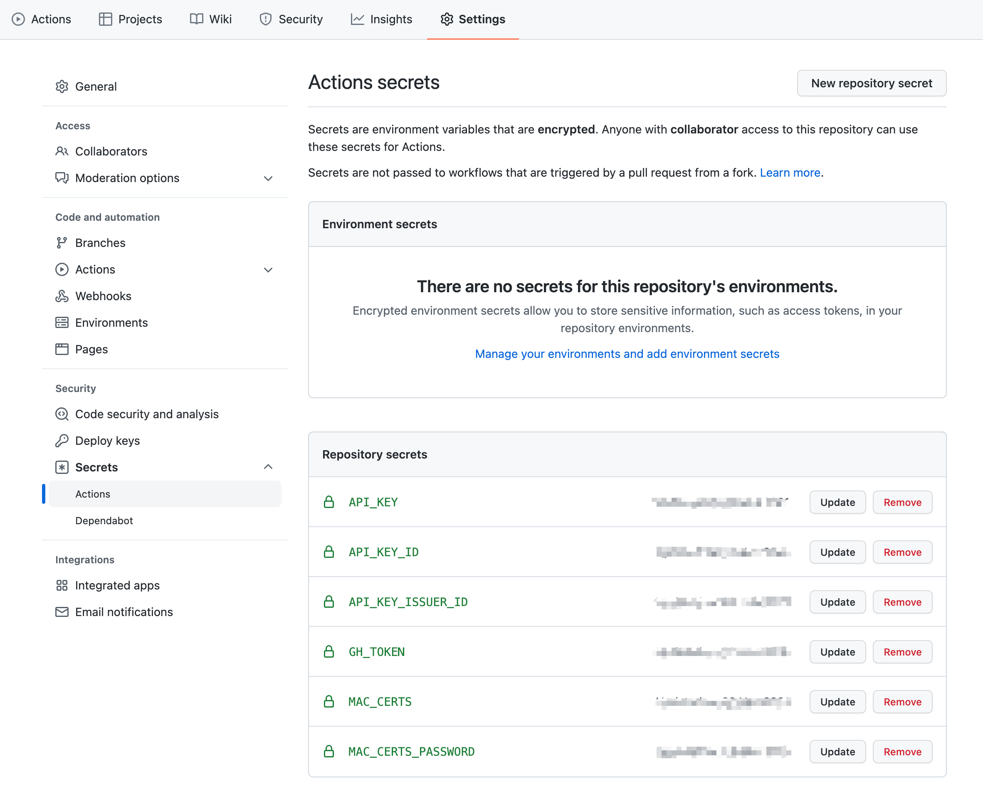This screenshot has width=983, height=789.
Task: Expand the sidebar Actions chevron
Action: [268, 270]
